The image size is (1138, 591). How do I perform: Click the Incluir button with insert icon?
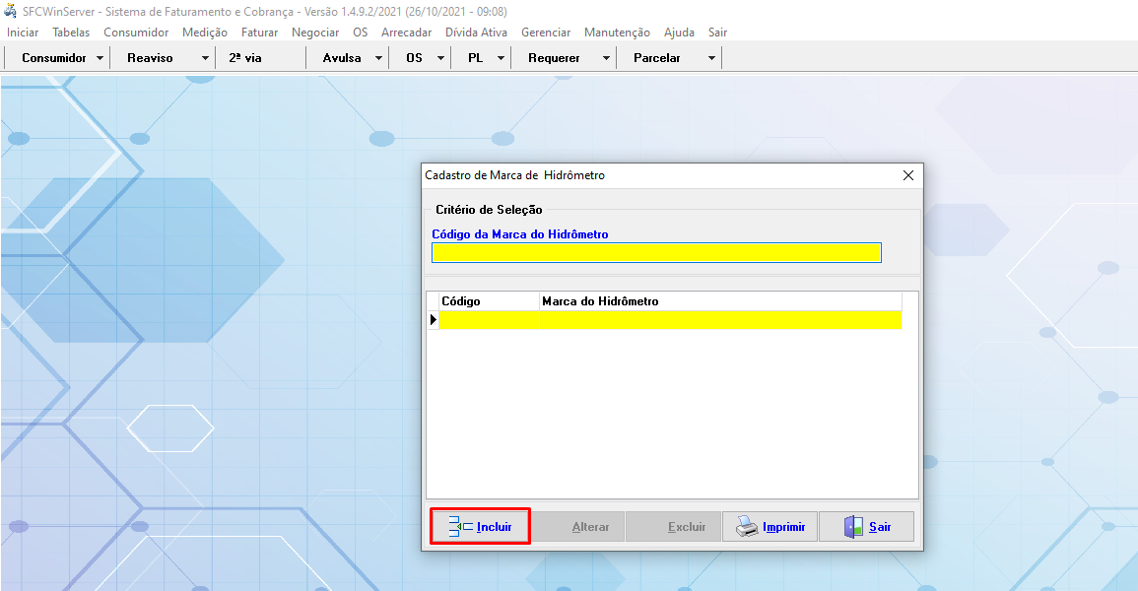pos(481,527)
